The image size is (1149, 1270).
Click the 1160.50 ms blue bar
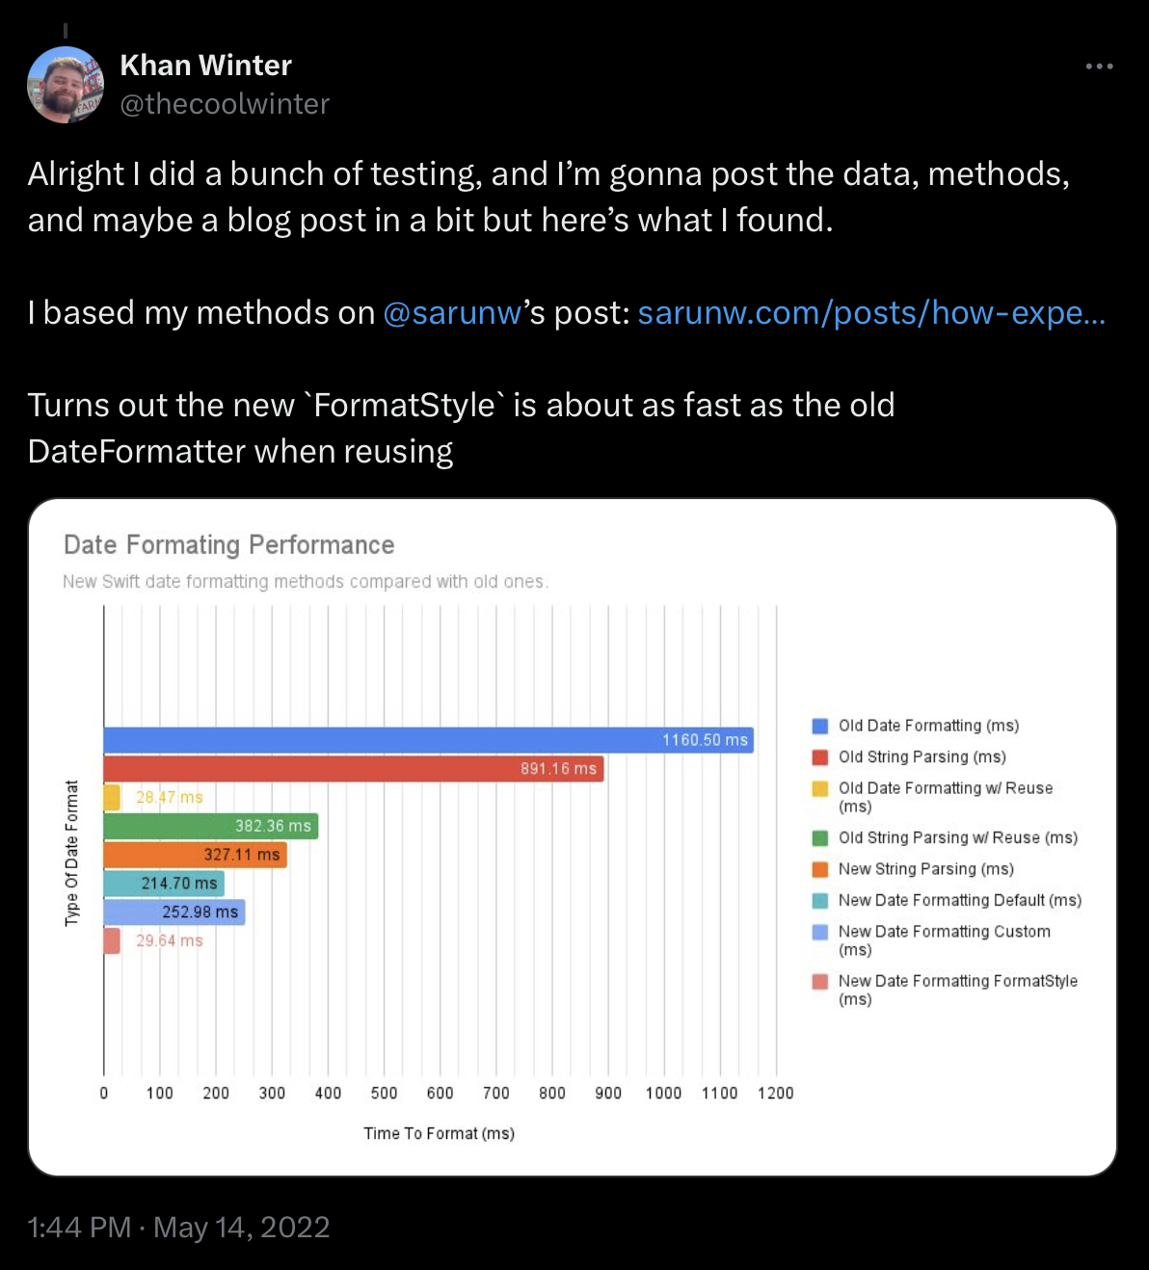click(x=428, y=740)
